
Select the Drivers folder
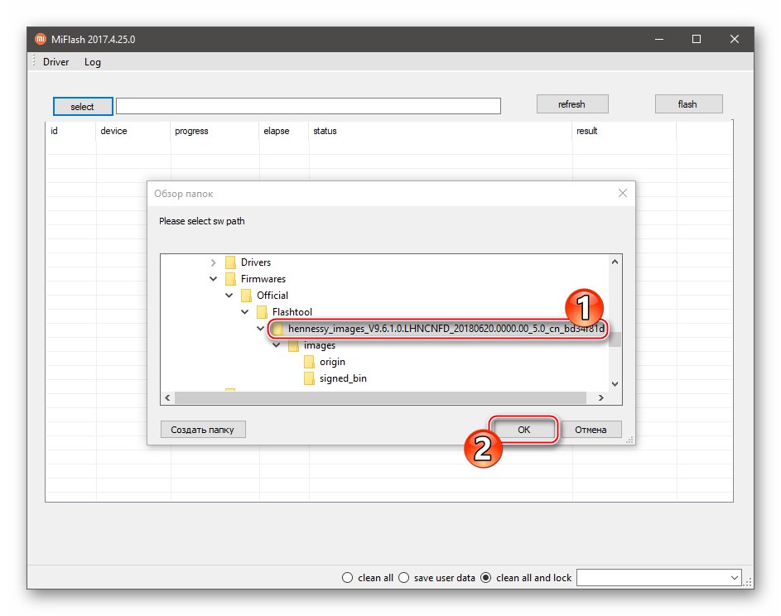coord(256,262)
